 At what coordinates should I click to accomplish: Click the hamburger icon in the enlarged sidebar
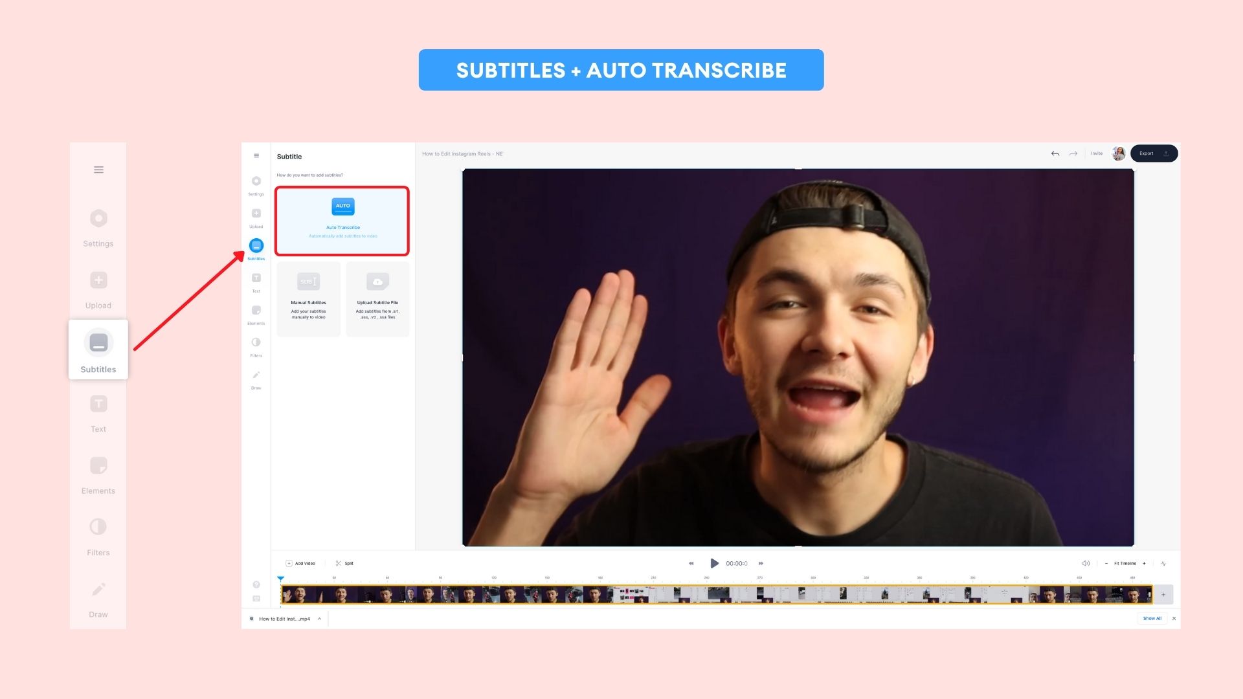98,170
